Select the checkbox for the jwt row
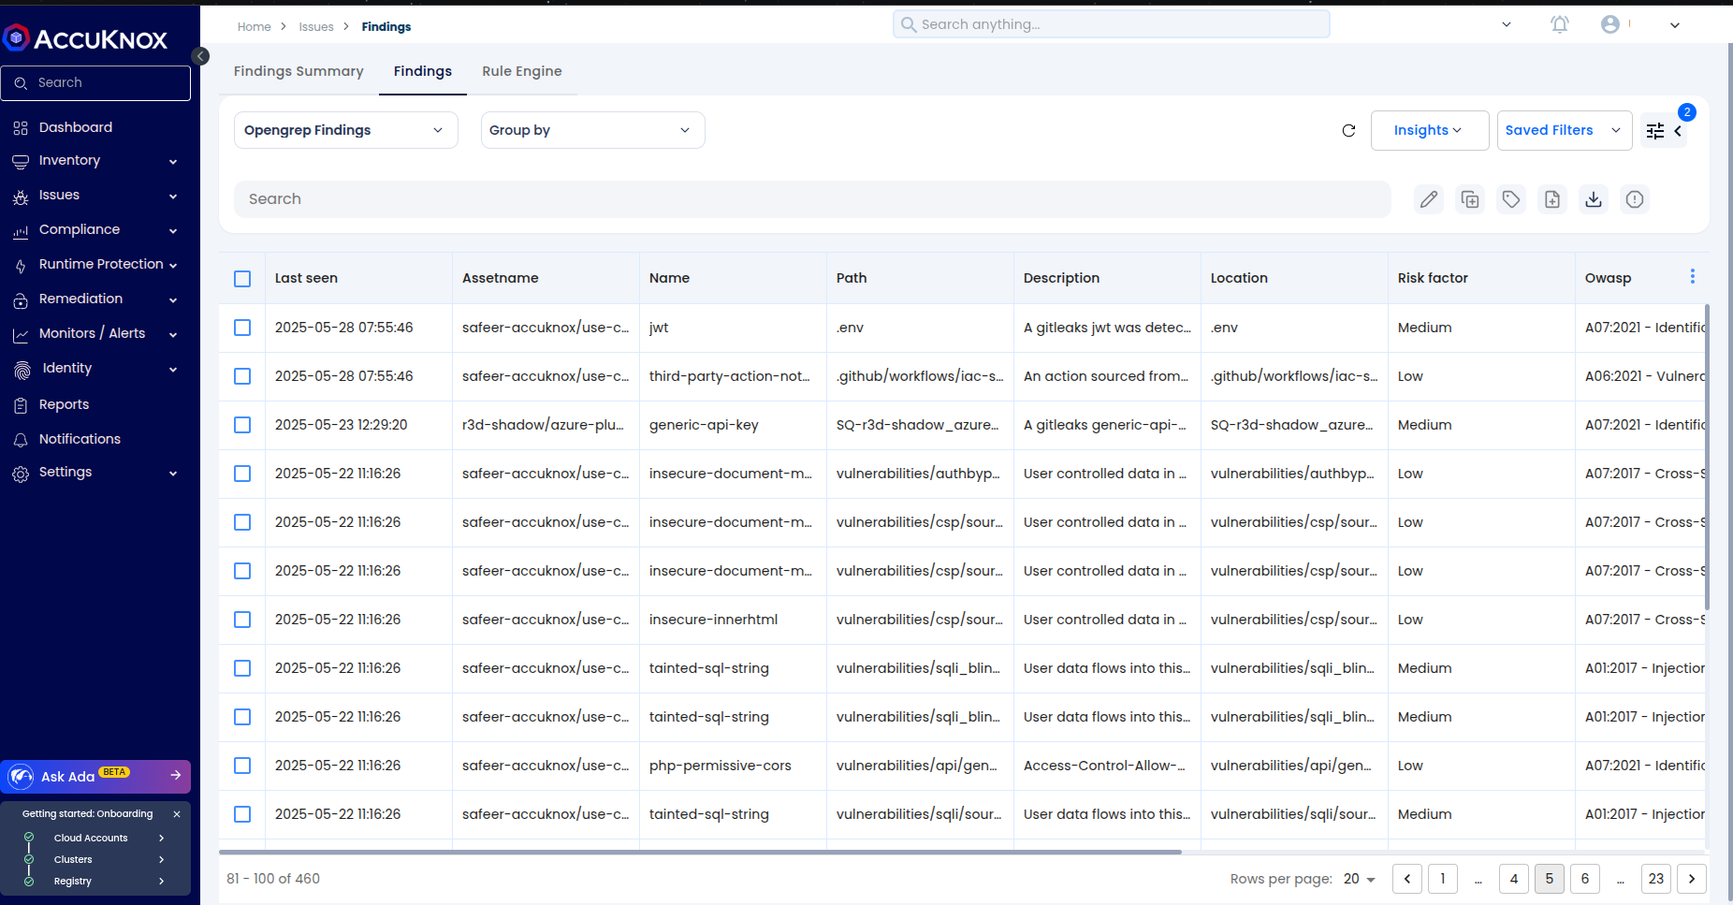Viewport: 1733px width, 905px height. 242,328
